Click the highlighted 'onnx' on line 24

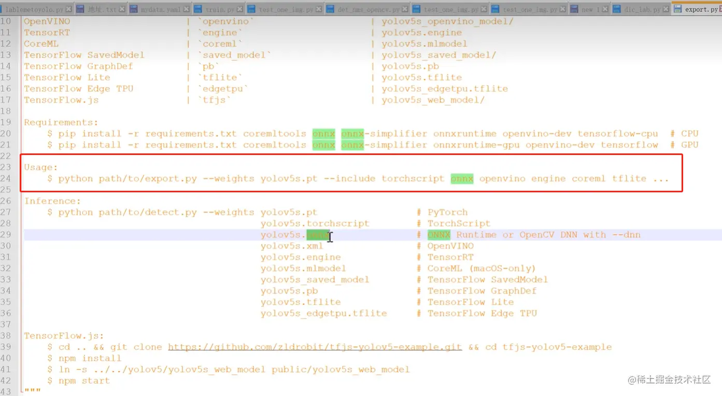(462, 179)
